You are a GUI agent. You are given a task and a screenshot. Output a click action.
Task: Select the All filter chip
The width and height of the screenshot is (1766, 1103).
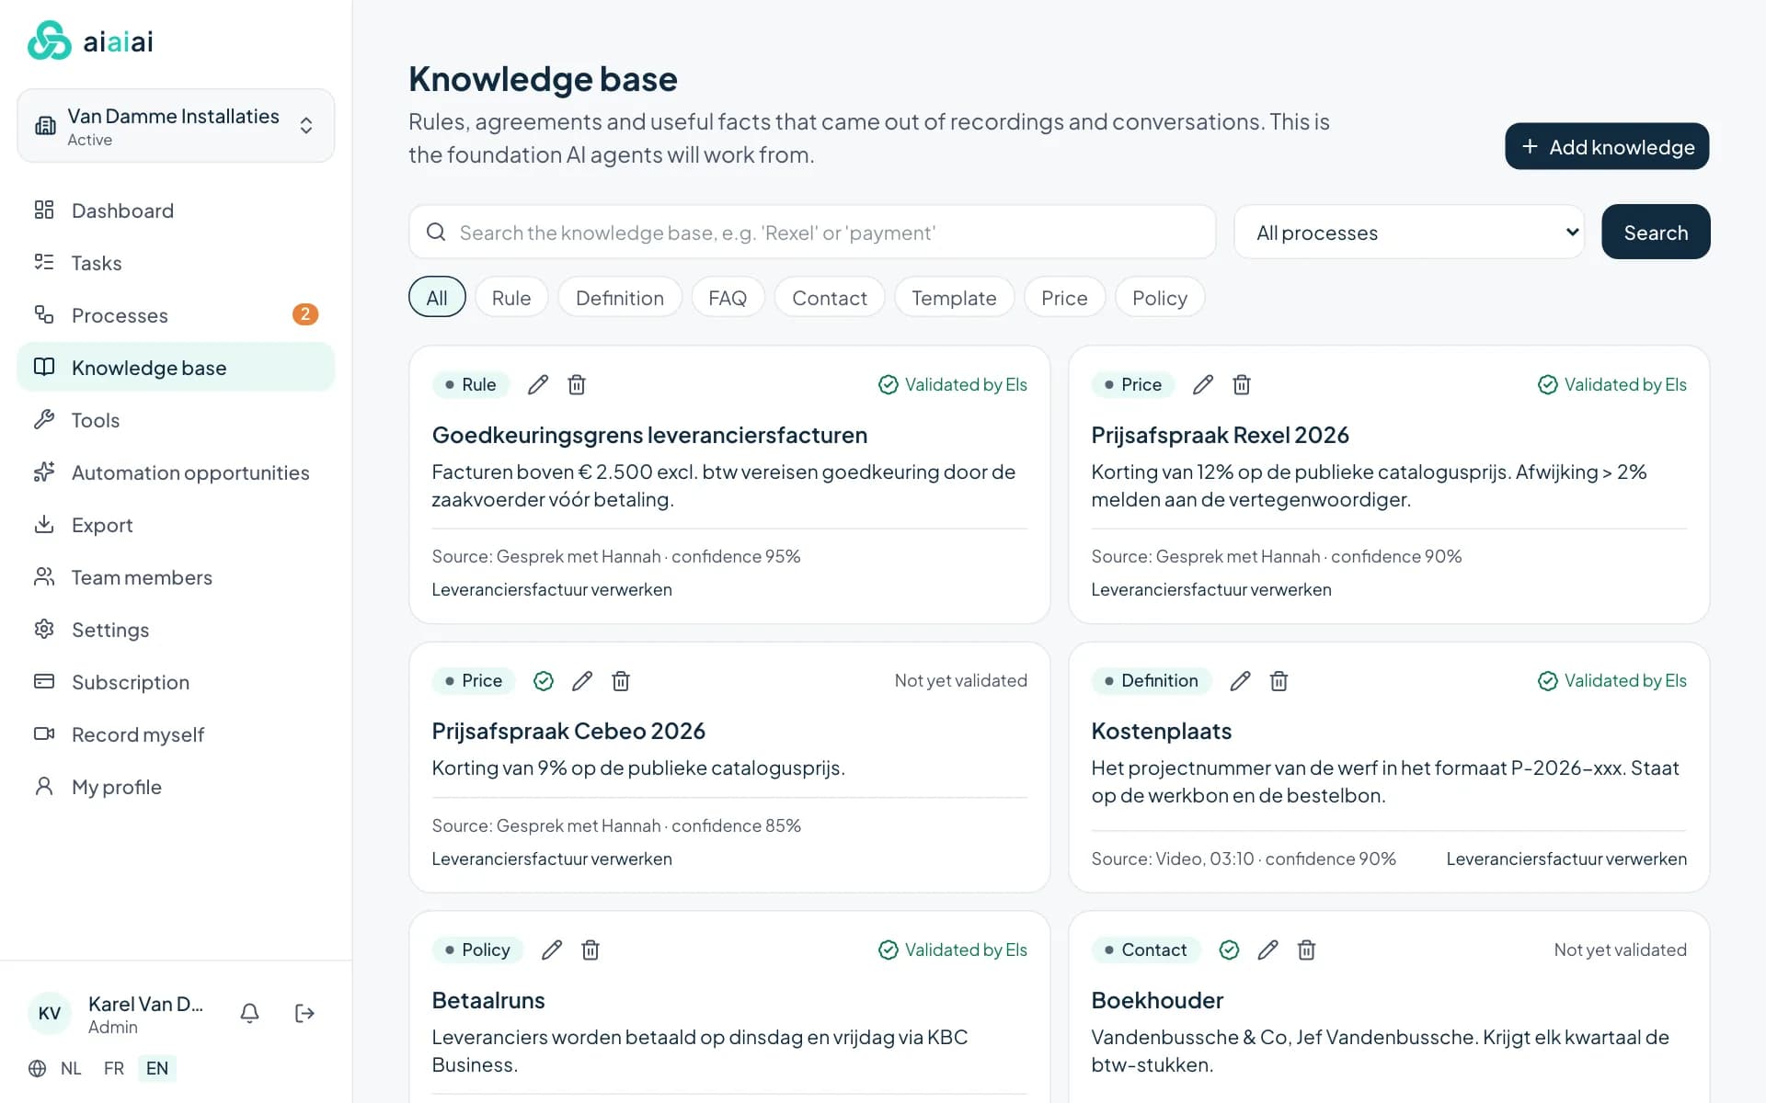437,297
